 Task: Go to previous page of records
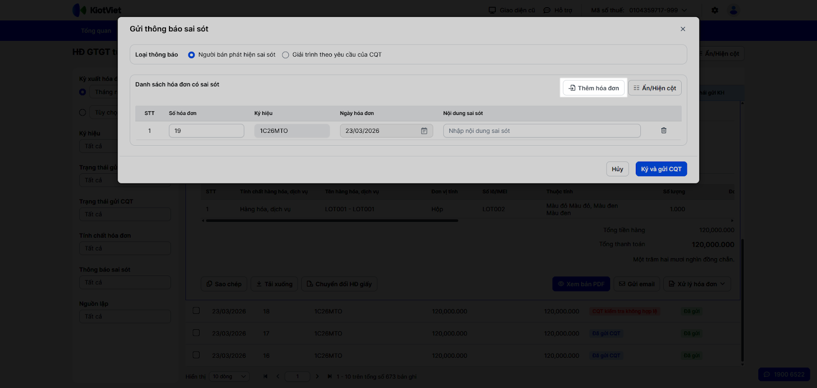pyautogui.click(x=278, y=377)
